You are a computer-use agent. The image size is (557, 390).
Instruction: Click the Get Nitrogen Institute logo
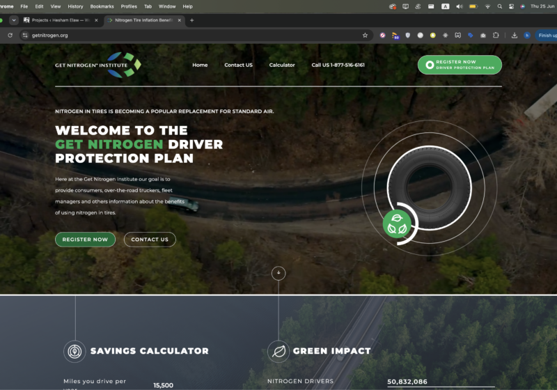click(98, 65)
